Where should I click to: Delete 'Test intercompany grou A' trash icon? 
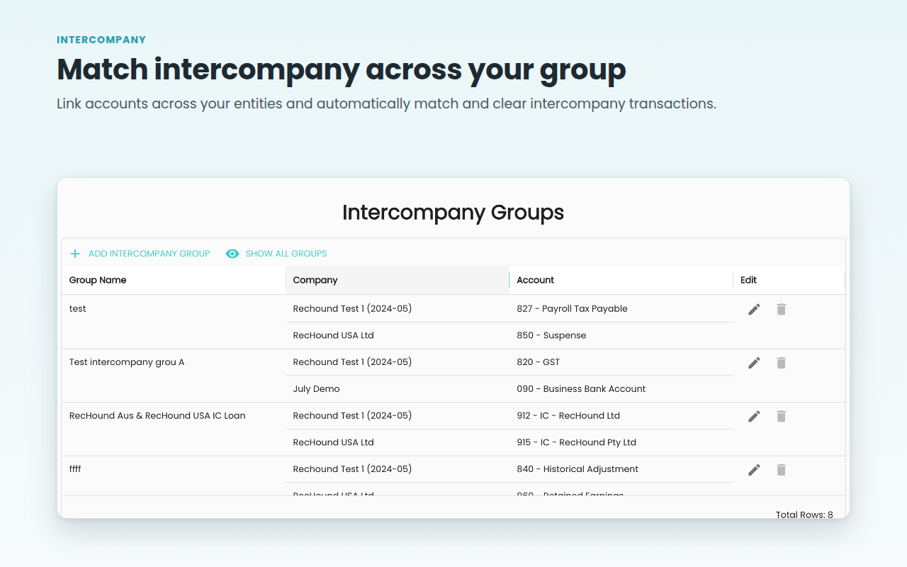coord(781,363)
